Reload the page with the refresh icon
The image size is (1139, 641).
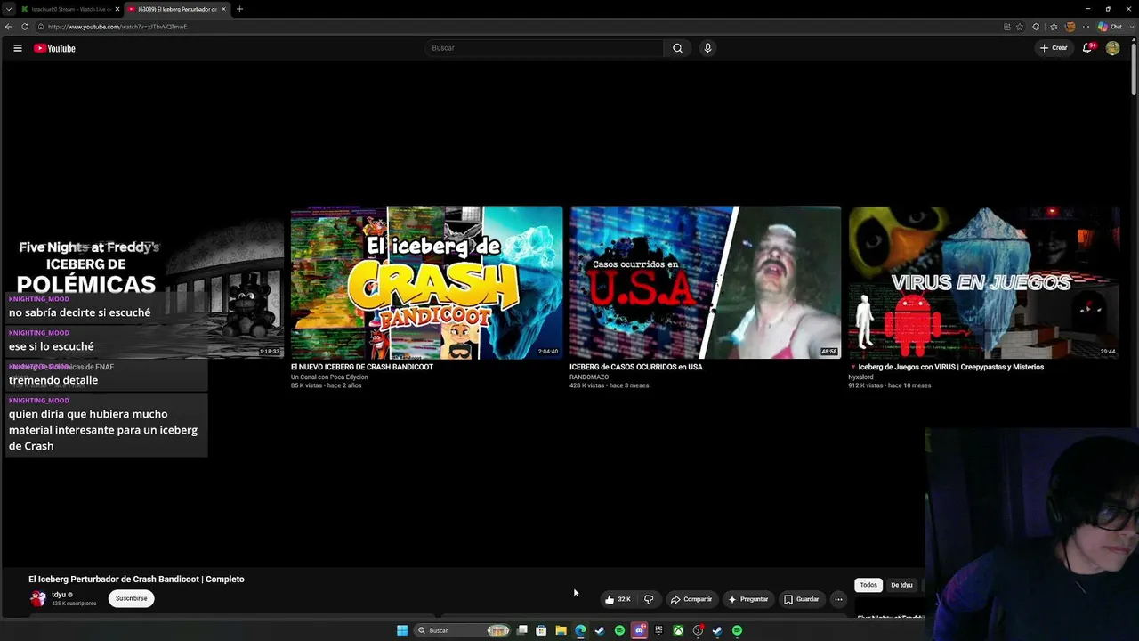pyautogui.click(x=25, y=27)
